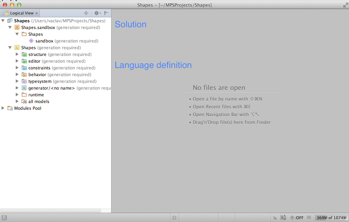This screenshot has height=222, width=349.
Task: Click the notifications speech bubble in status bar
Action: click(x=309, y=218)
